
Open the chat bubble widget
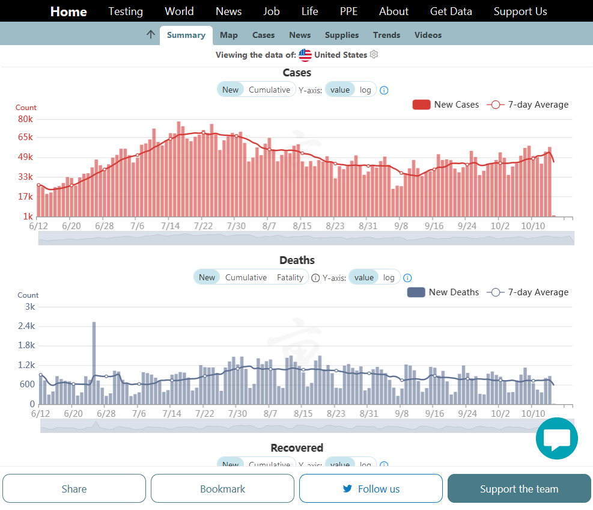(556, 438)
